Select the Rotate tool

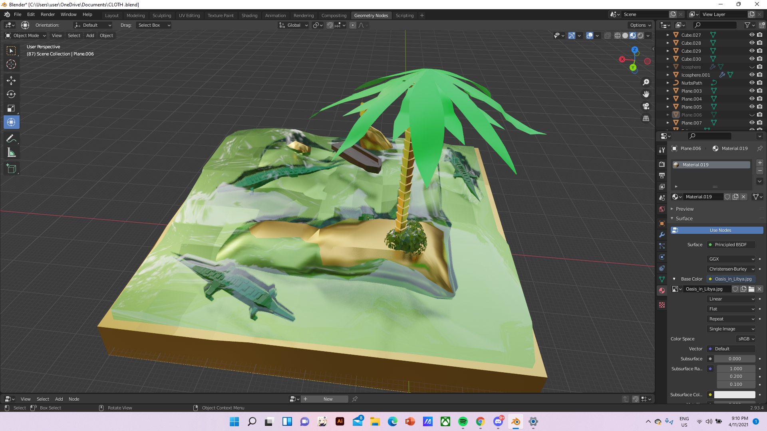[x=11, y=94]
